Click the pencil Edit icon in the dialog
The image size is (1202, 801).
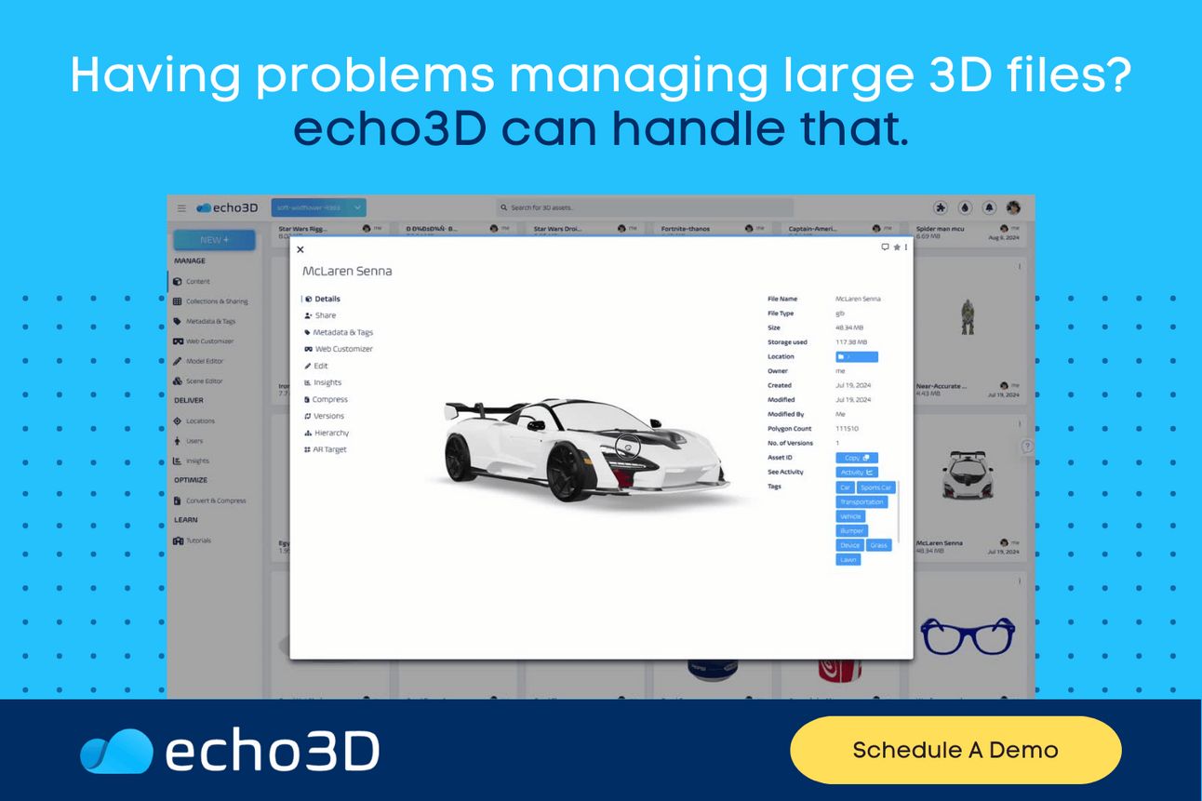point(307,366)
